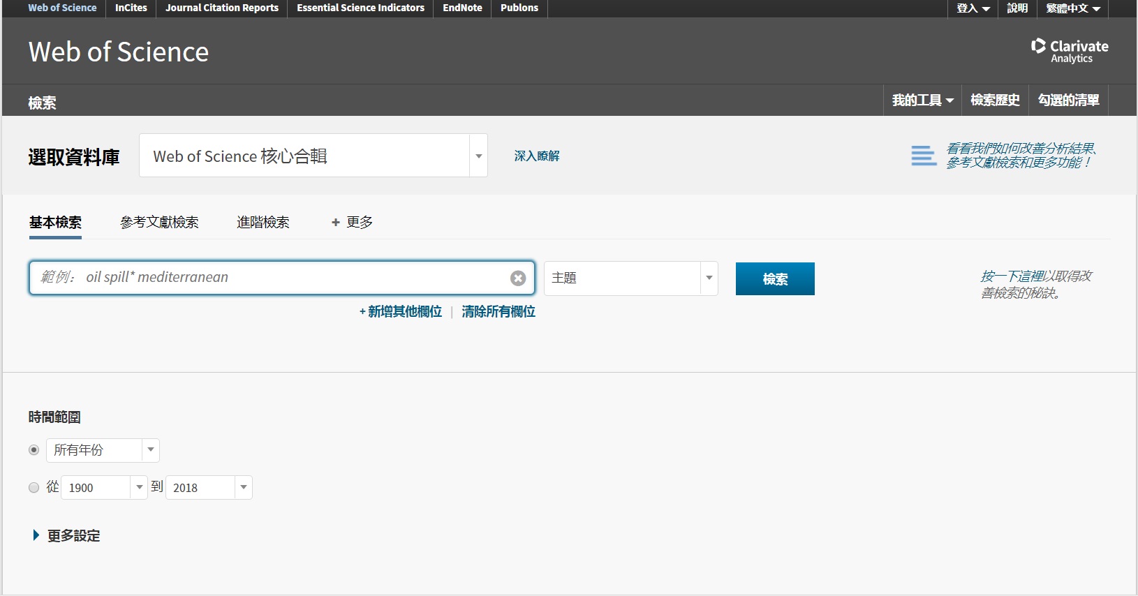Open Journal Citation Reports in top bar
The width and height of the screenshot is (1138, 596).
(222, 8)
